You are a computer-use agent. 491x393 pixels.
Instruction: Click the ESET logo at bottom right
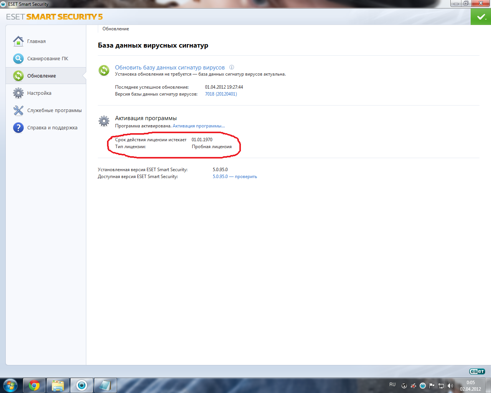click(477, 371)
